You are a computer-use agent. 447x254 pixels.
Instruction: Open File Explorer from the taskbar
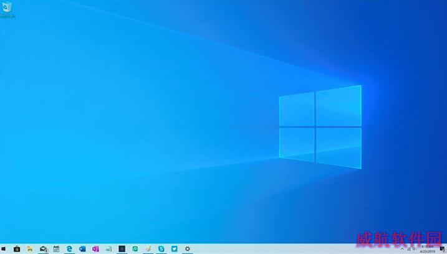coord(30,249)
